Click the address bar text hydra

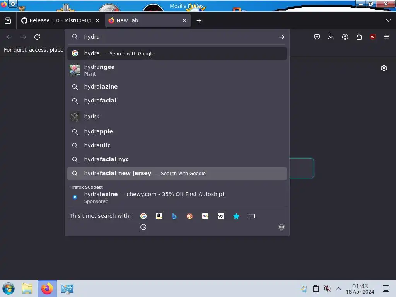[92, 37]
